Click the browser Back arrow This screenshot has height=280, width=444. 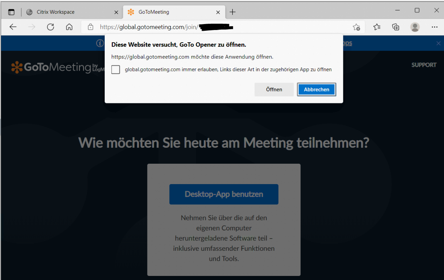coord(13,27)
